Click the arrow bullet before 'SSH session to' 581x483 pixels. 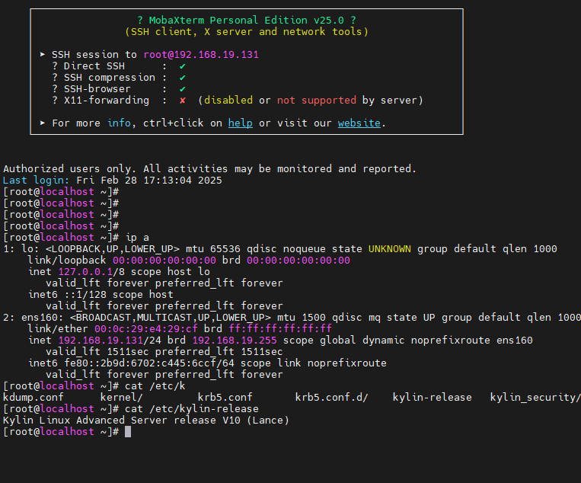tap(43, 55)
